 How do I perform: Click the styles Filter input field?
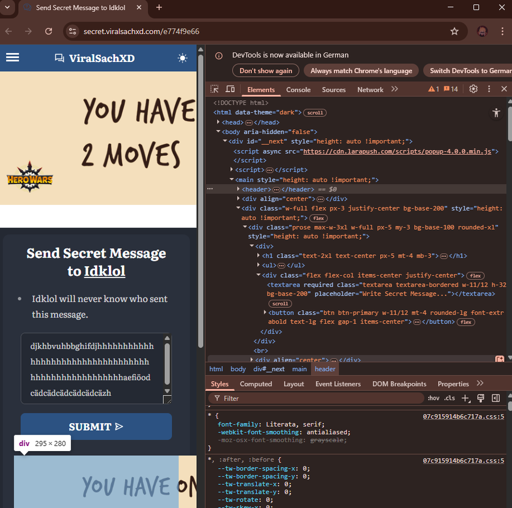(316, 398)
